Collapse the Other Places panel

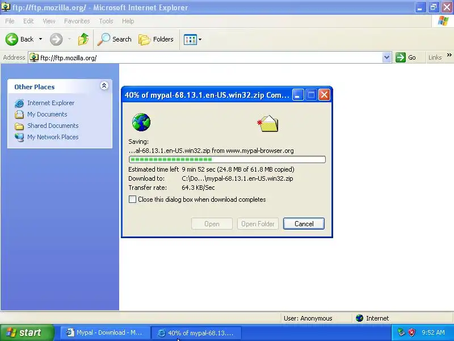pyautogui.click(x=104, y=86)
